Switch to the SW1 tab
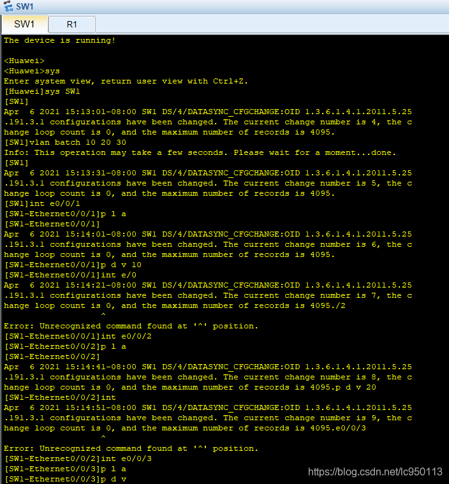Viewport: 449px width, 484px height. tap(24, 24)
